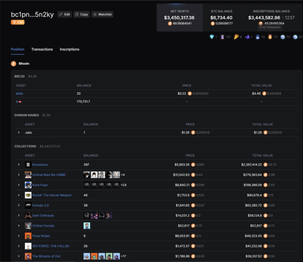Click the First Transaction medal badge
The width and height of the screenshot is (303, 262).
click(270, 37)
